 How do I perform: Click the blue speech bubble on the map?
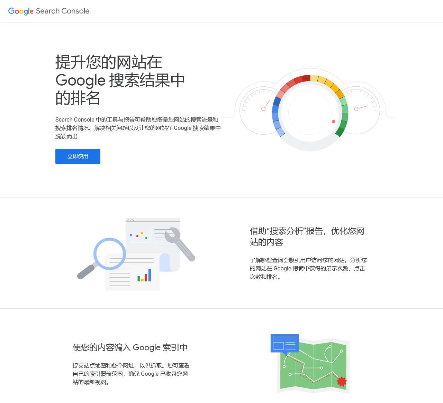284,344
